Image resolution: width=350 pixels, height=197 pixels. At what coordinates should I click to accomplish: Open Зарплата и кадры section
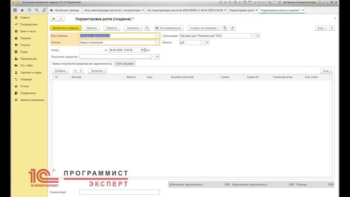(31, 72)
